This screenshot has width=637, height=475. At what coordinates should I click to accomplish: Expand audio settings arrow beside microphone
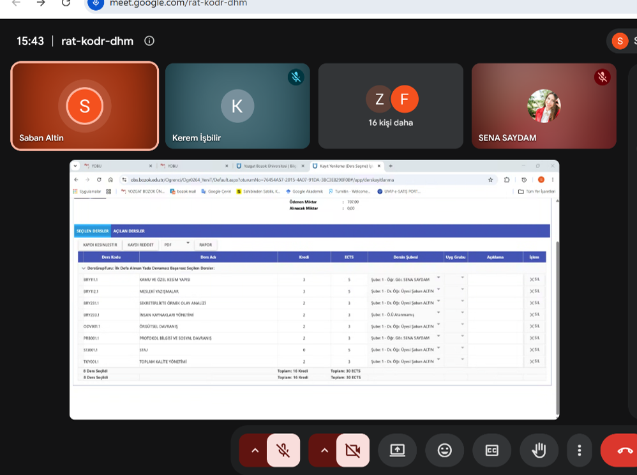255,450
